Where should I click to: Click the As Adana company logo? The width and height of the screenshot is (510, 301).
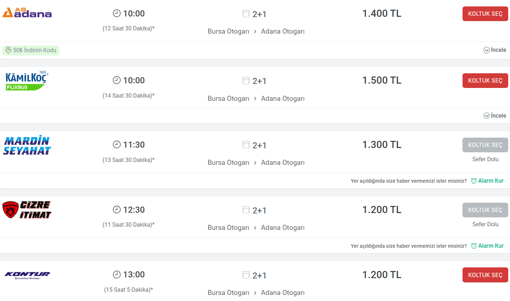tap(27, 13)
